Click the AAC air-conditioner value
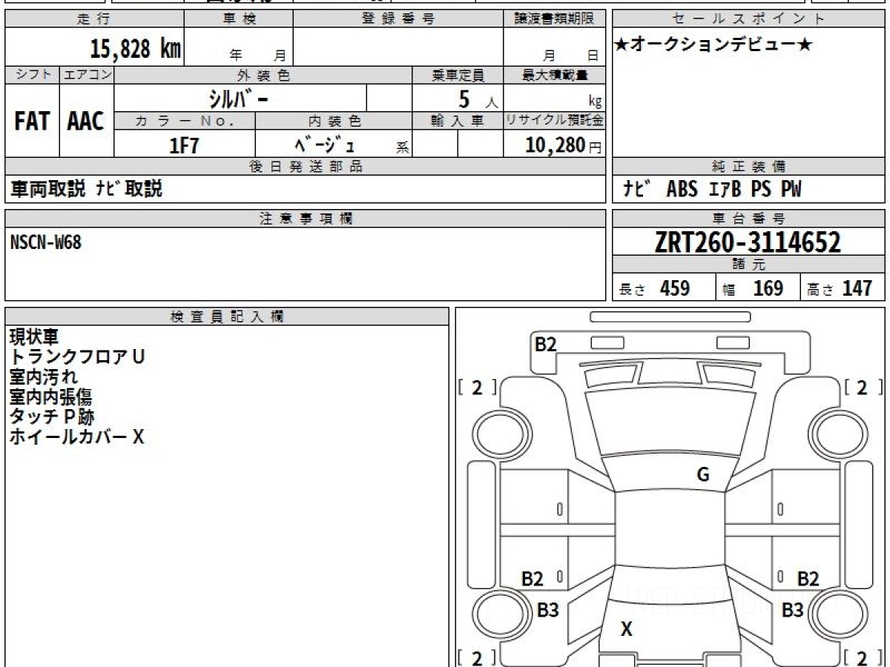 (x=86, y=122)
